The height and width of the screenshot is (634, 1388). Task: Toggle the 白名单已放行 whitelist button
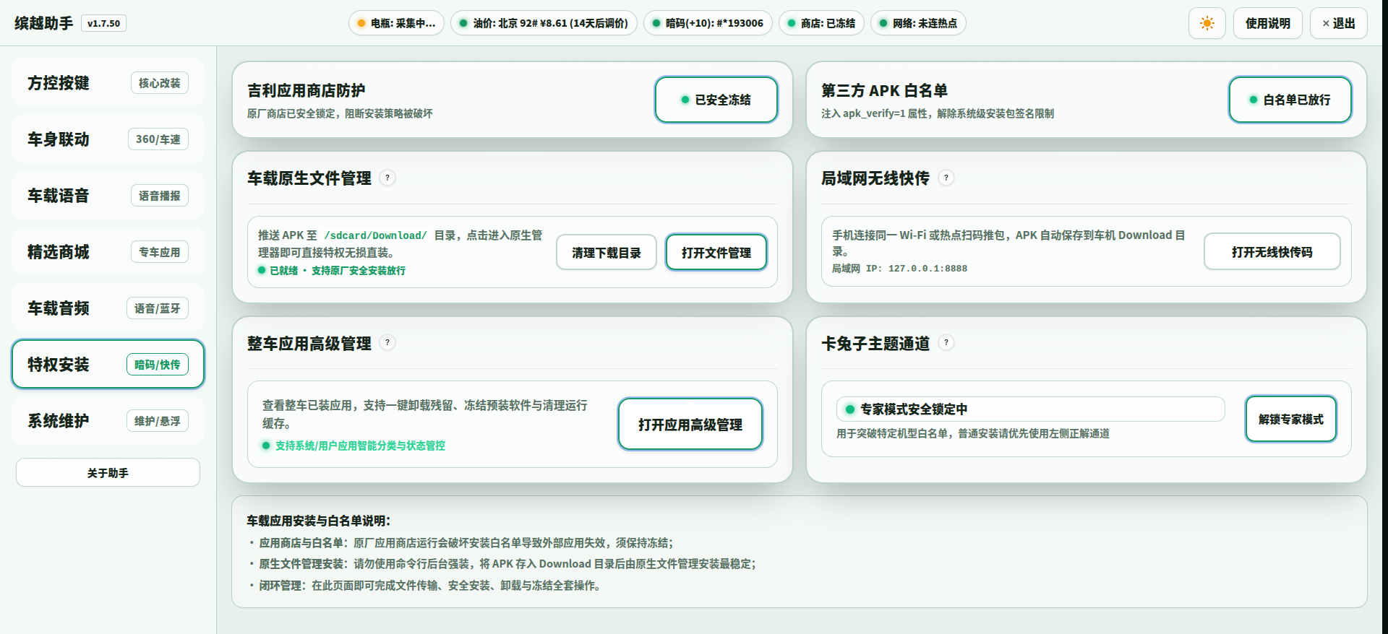tap(1290, 100)
